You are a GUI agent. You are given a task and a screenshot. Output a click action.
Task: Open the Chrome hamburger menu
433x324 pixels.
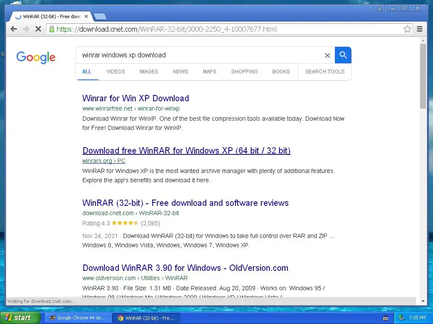tap(419, 29)
